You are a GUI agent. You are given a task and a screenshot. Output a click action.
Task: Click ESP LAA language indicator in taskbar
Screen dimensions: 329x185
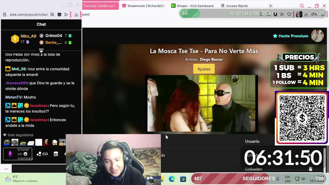tap(288, 179)
